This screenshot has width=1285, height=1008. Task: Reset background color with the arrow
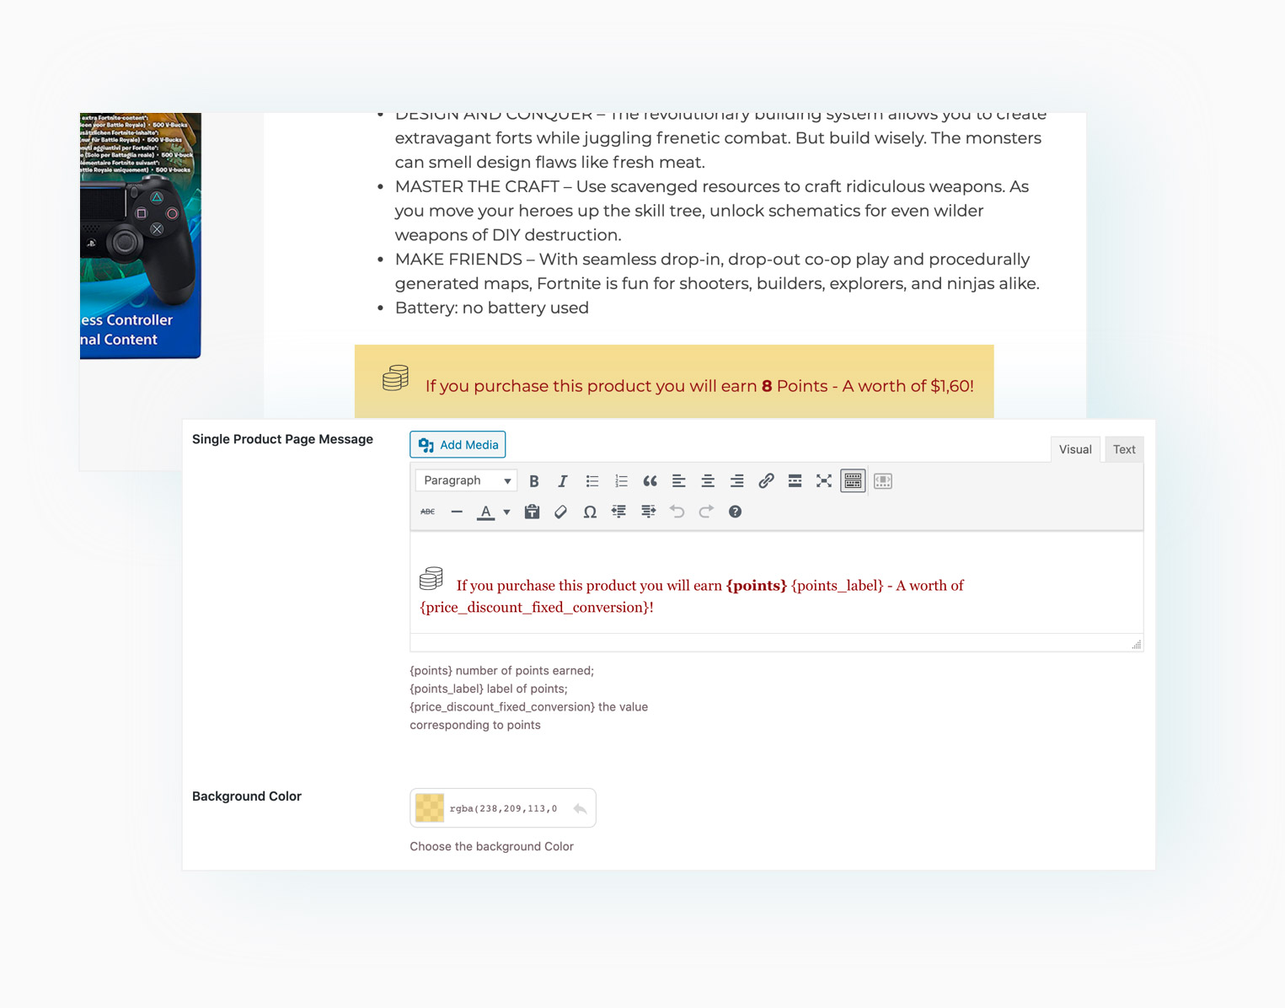pyautogui.click(x=580, y=808)
